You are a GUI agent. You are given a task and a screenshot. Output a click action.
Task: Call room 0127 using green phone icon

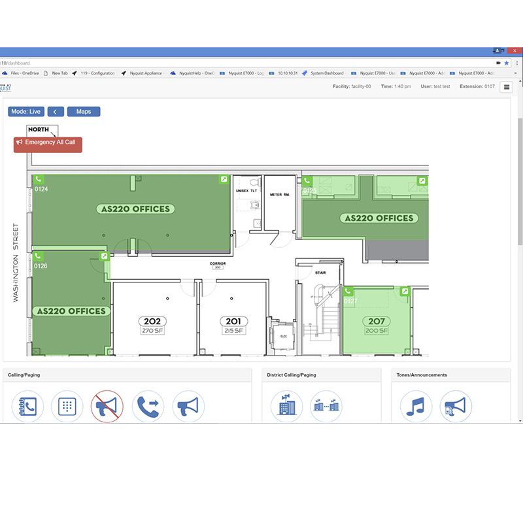coord(348,291)
